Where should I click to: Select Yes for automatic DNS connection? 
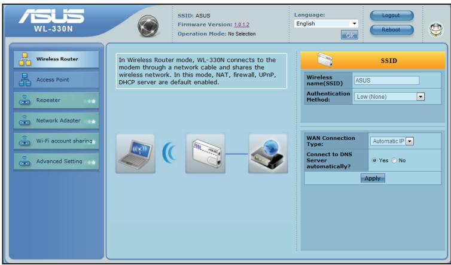374,160
